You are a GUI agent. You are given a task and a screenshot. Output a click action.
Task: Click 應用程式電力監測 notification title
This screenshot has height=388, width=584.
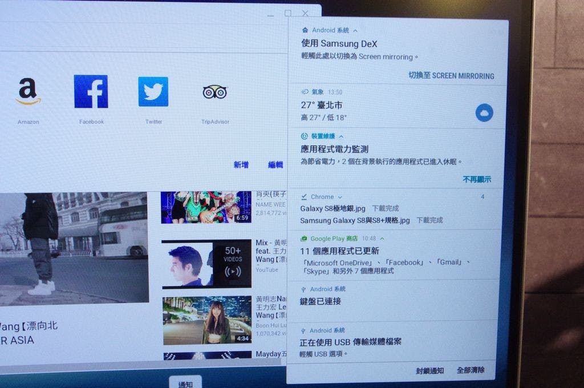point(334,149)
